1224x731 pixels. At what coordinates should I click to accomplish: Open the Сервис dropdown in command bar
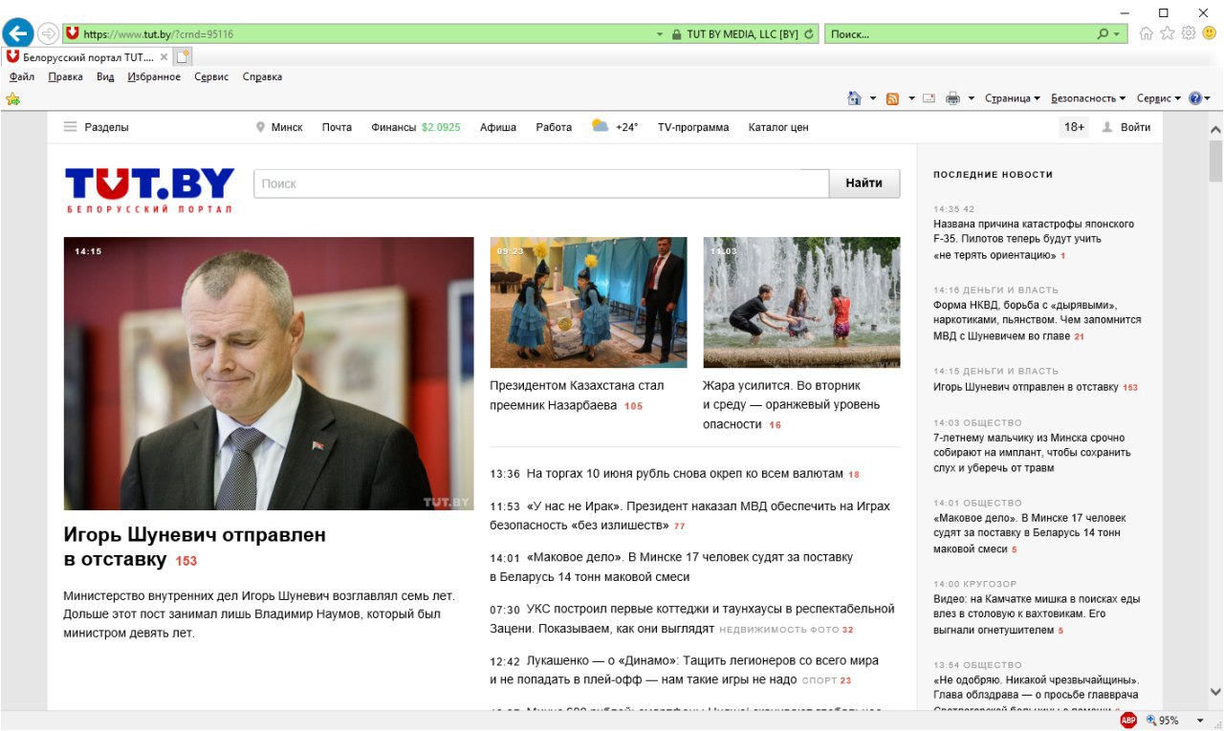click(1159, 98)
